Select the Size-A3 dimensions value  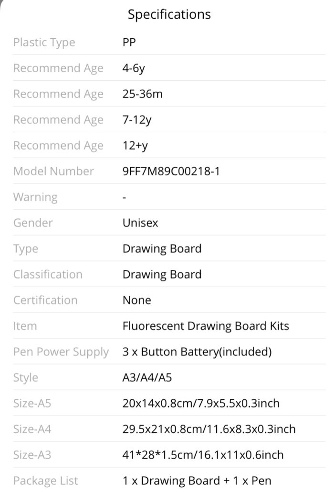[203, 455]
